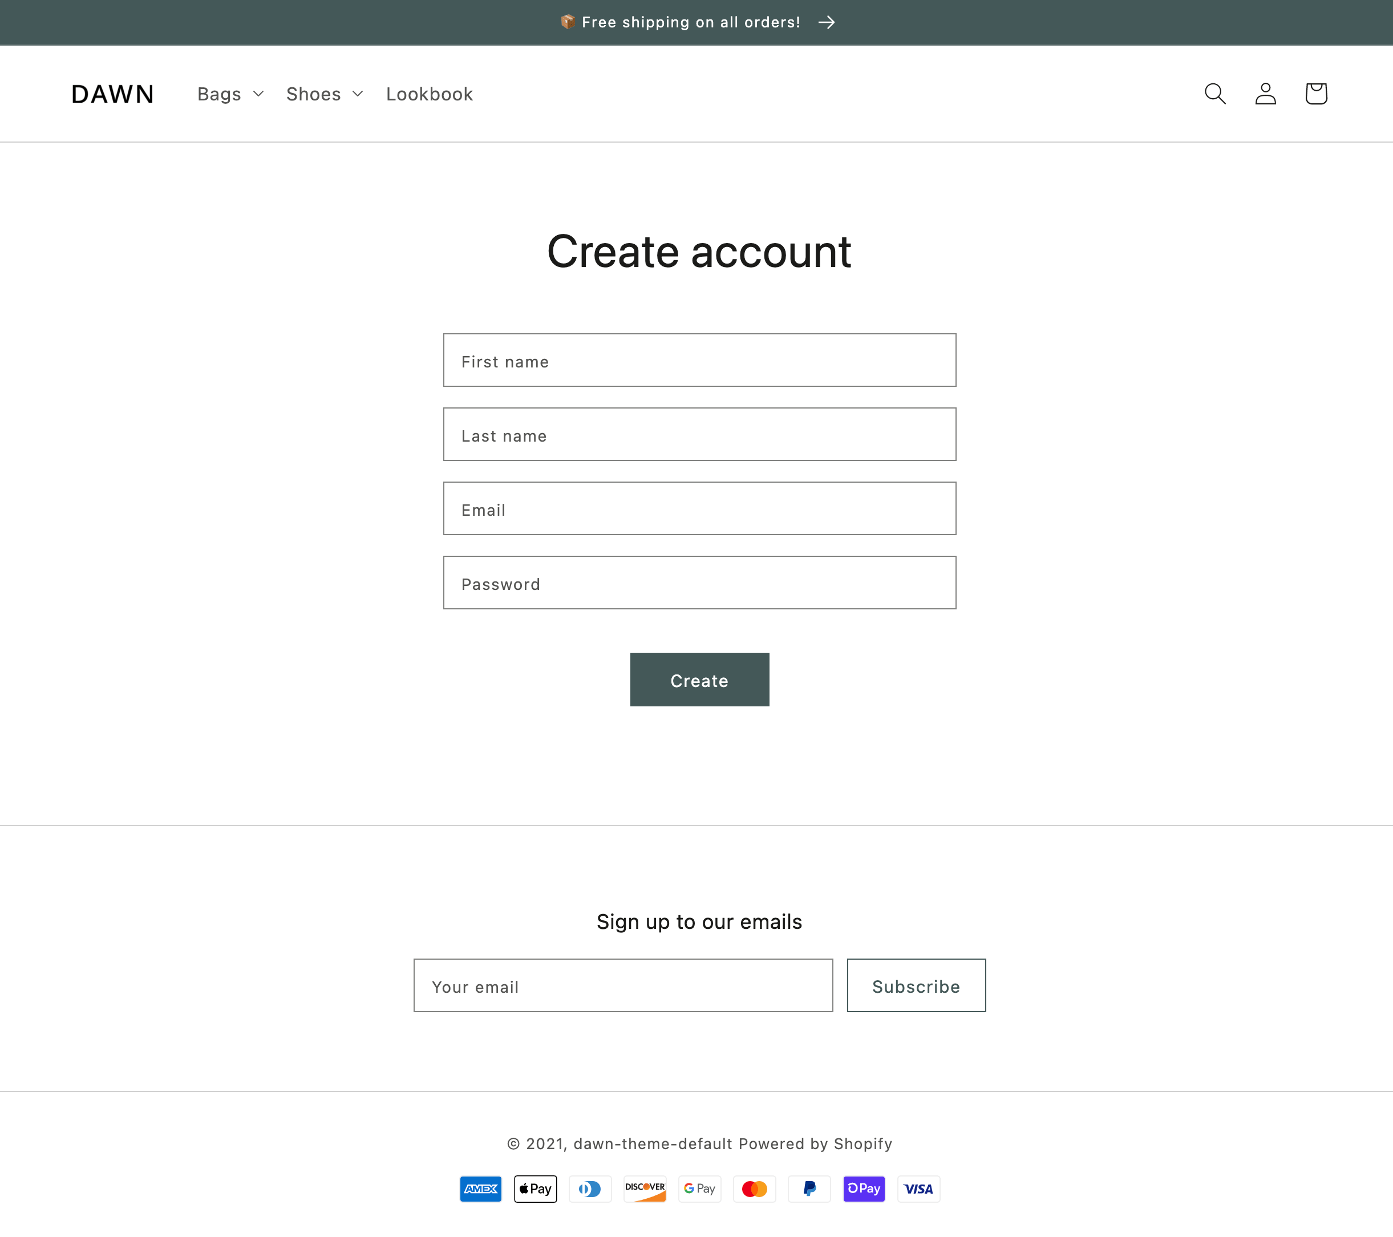Click the Email input field
1393x1237 pixels.
pyautogui.click(x=699, y=507)
